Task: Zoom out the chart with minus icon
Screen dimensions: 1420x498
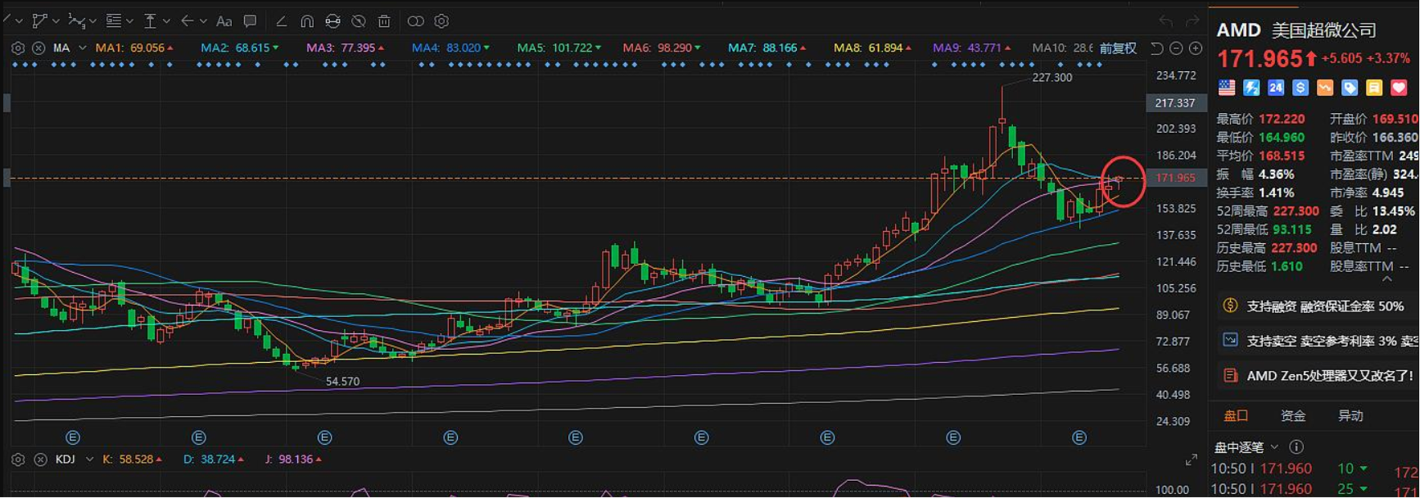Action: coord(1176,49)
